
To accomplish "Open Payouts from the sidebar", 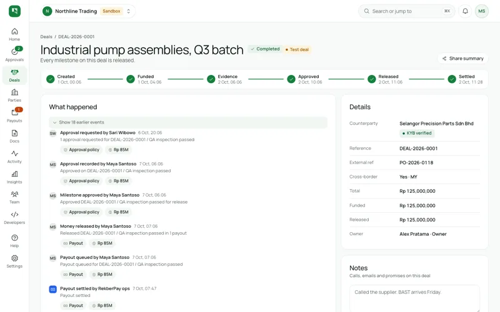I will click(14, 115).
